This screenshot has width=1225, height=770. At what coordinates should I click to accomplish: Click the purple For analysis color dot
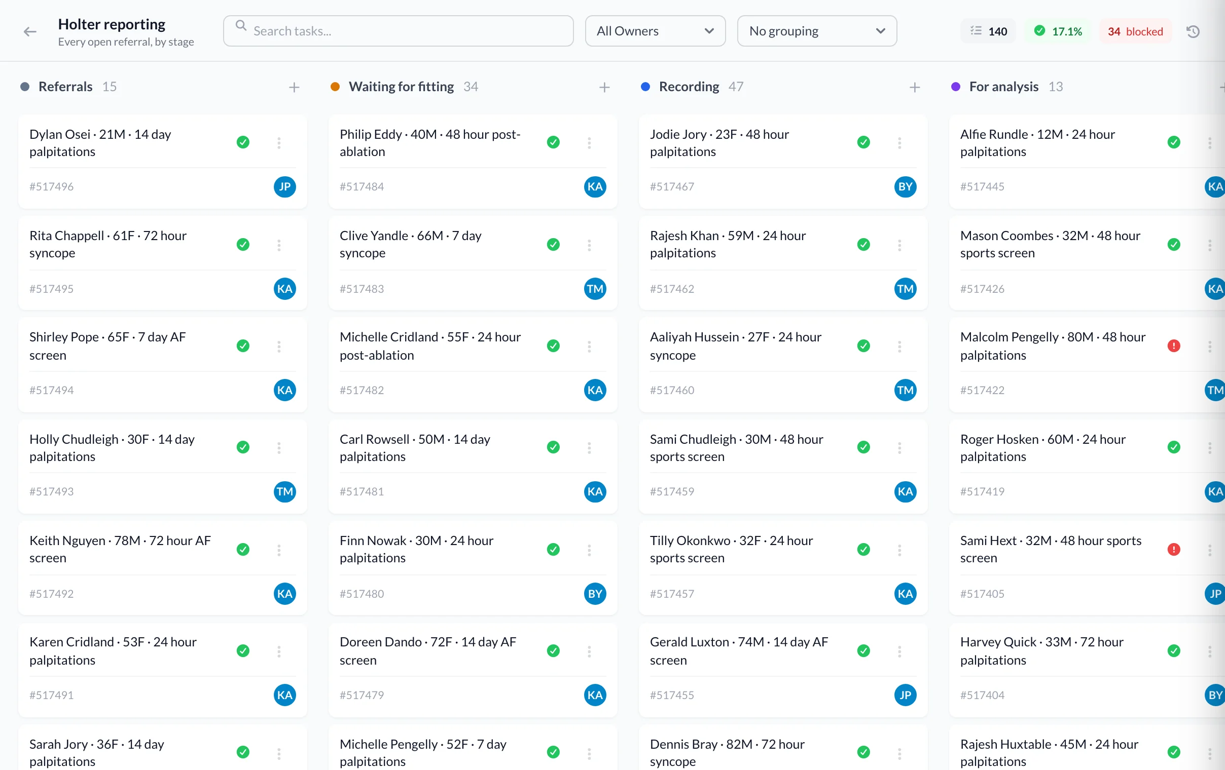956,87
